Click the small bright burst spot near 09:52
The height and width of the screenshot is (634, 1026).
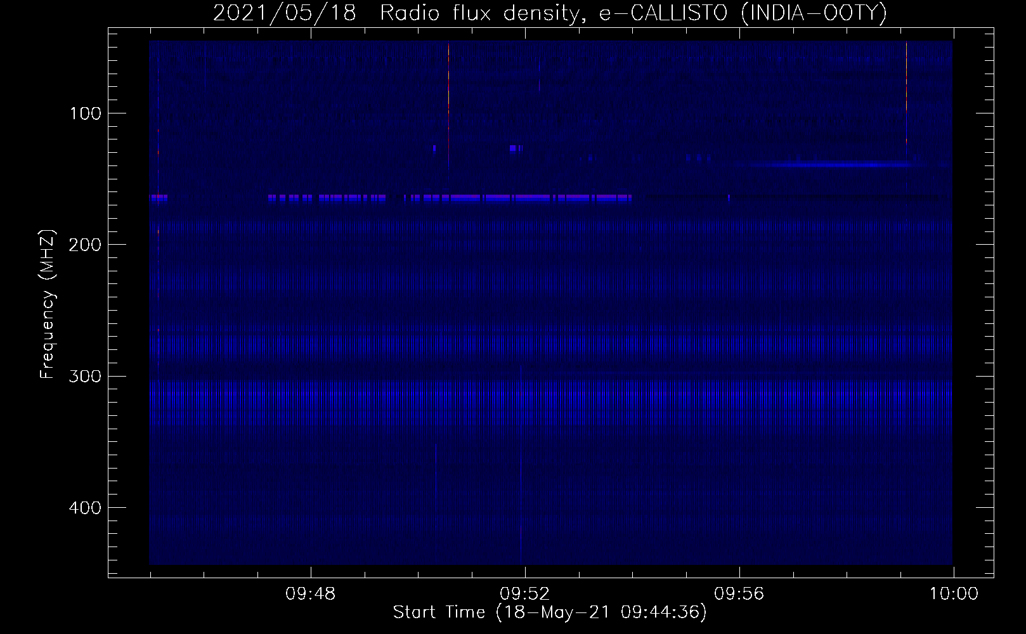pyautogui.click(x=516, y=148)
